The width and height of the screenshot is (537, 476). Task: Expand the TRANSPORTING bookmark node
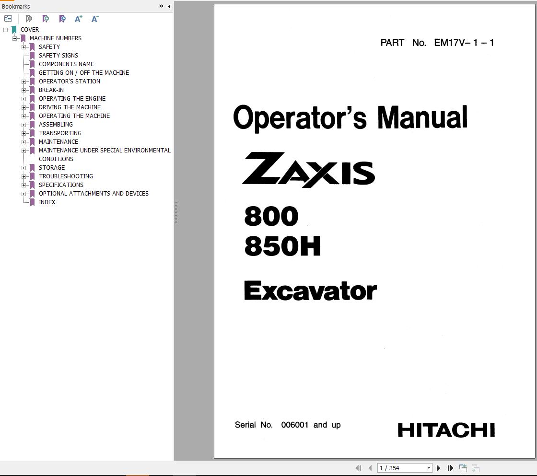coord(23,133)
